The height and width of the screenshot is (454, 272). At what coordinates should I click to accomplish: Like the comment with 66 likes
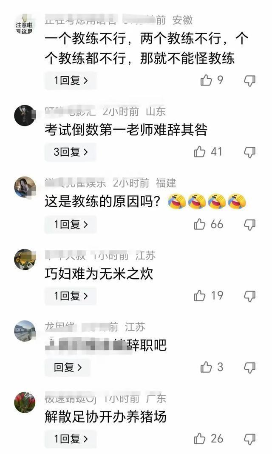(199, 224)
